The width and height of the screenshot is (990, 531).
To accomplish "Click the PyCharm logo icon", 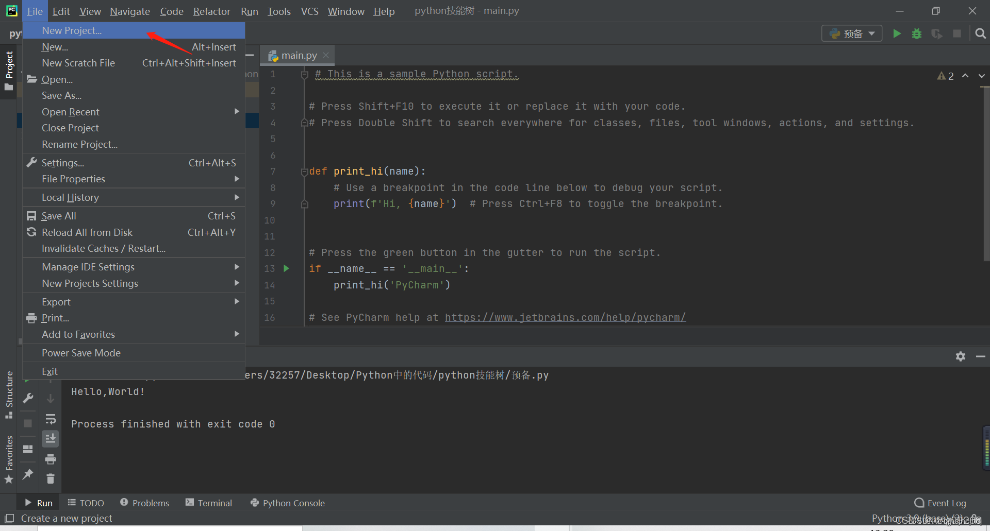I will [11, 11].
